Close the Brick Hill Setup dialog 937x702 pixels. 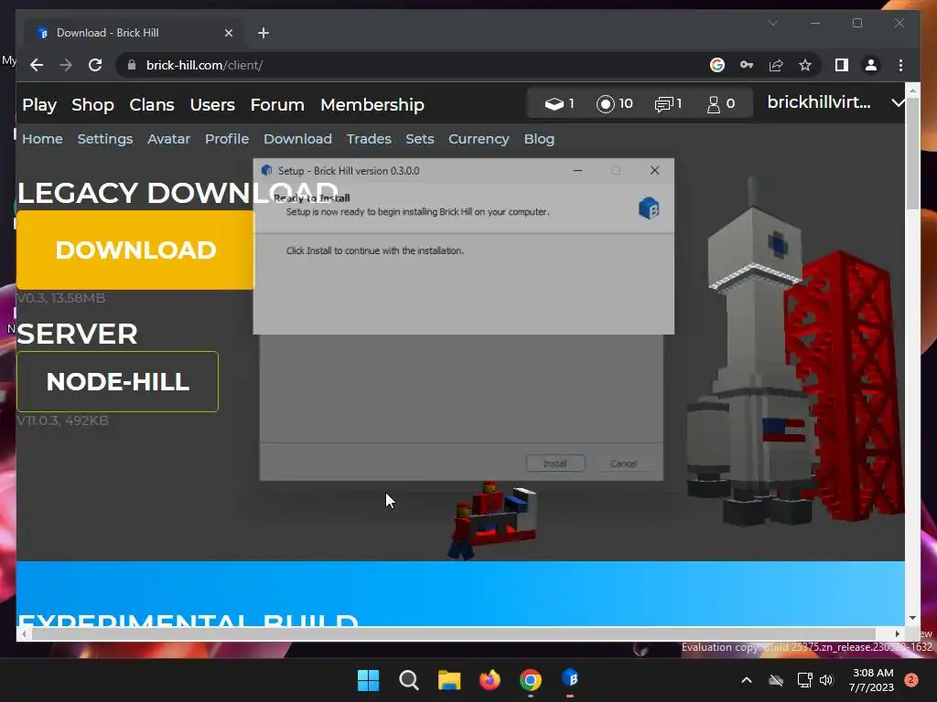[x=654, y=171]
